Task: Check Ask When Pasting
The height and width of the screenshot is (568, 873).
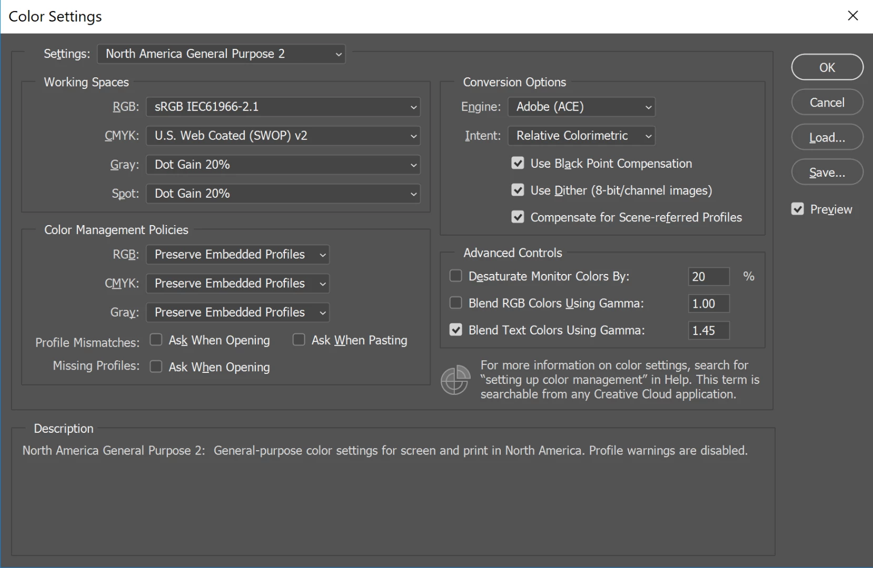Action: click(x=299, y=340)
